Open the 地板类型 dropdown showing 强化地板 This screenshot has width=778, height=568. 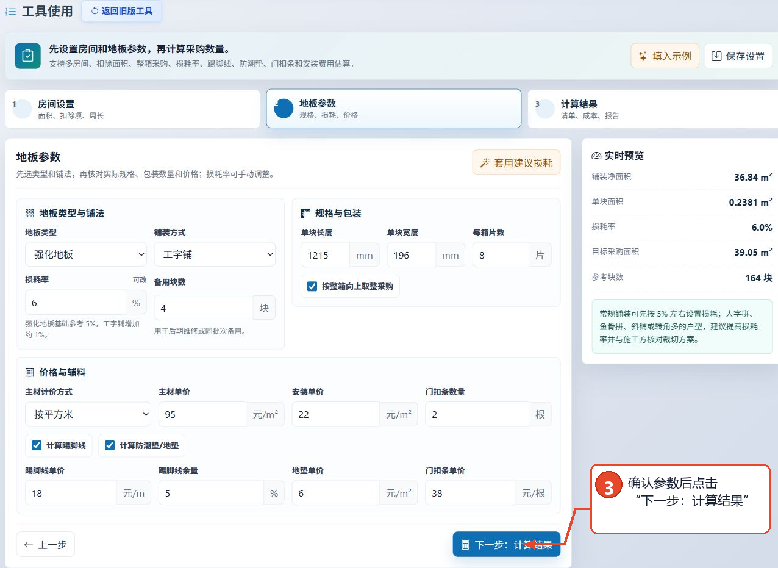click(x=86, y=254)
